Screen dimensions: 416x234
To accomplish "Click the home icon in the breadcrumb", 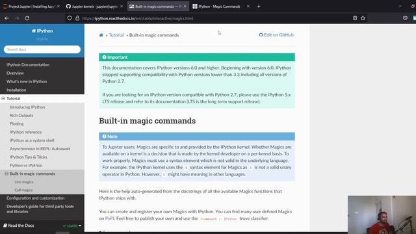I will pos(101,35).
